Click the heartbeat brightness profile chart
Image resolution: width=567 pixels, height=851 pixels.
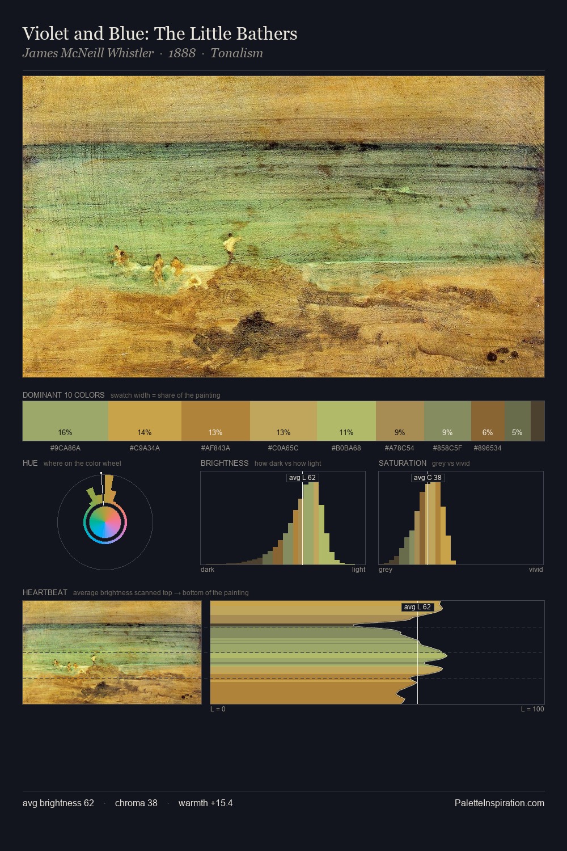[x=377, y=652]
